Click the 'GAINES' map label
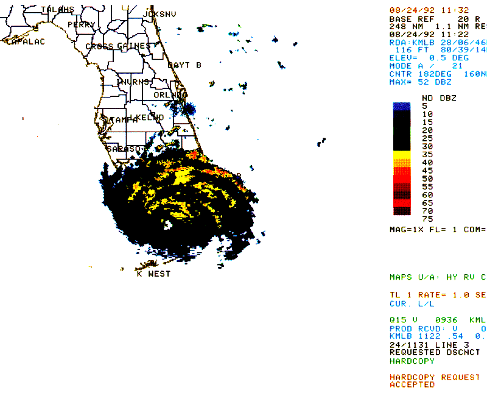The height and width of the screenshot is (418, 487). coord(134,46)
